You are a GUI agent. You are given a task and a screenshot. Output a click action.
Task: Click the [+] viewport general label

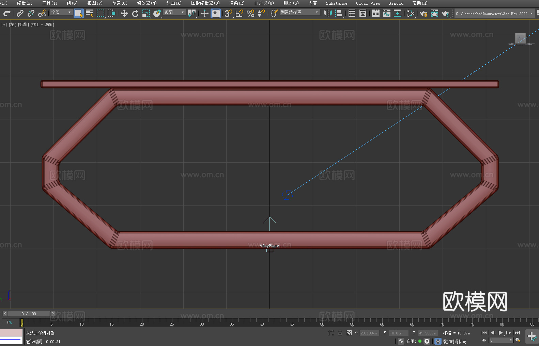[x=4, y=24]
